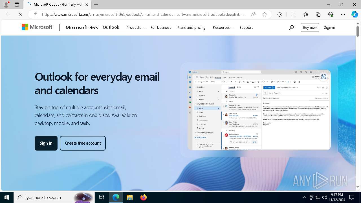Go to Microsoft home via logo
This screenshot has height=203, width=361.
point(37,27)
